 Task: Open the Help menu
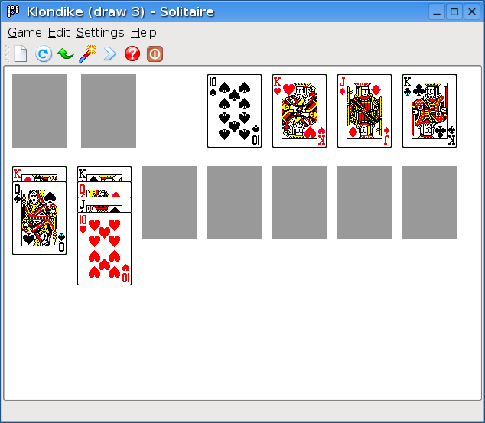(143, 32)
